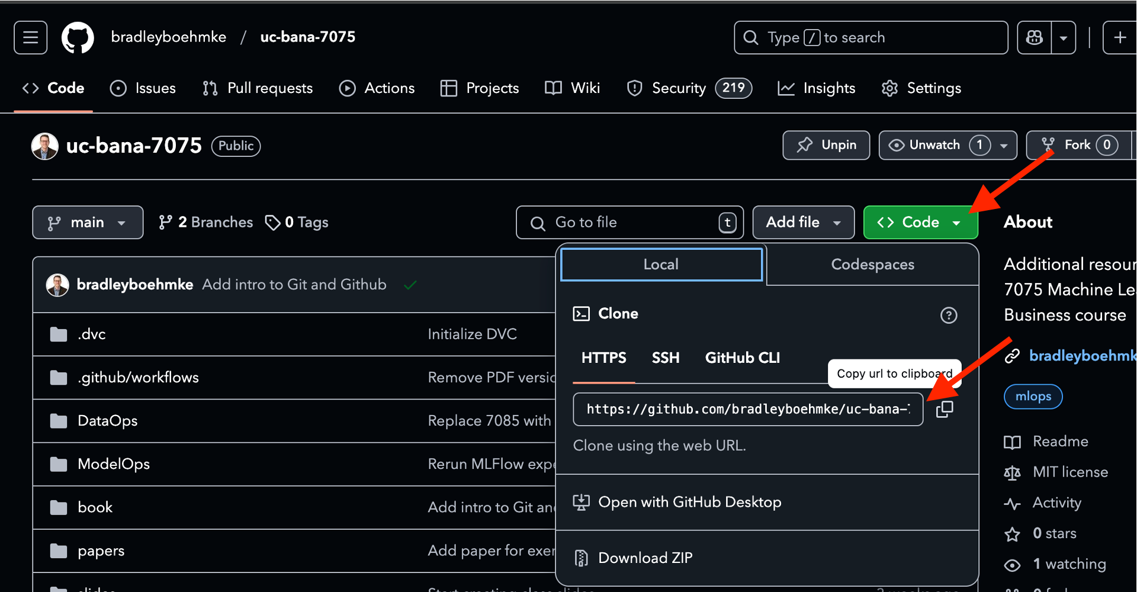
Task: Focus the Go to file search box
Action: coord(629,223)
